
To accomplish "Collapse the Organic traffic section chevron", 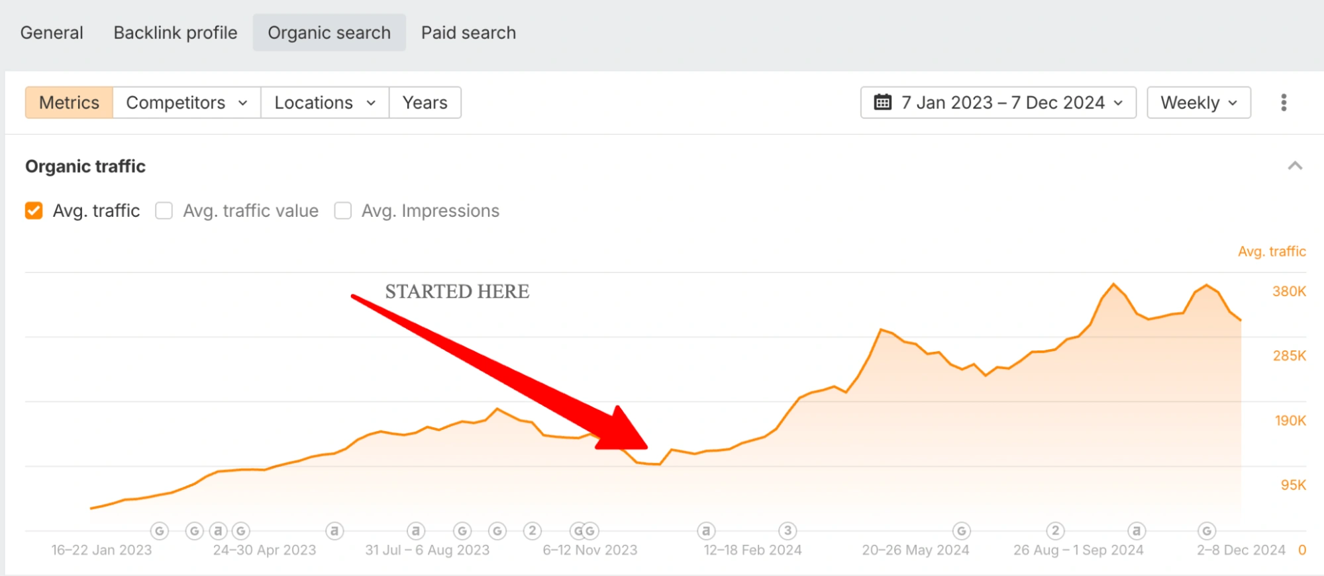I will [x=1295, y=166].
